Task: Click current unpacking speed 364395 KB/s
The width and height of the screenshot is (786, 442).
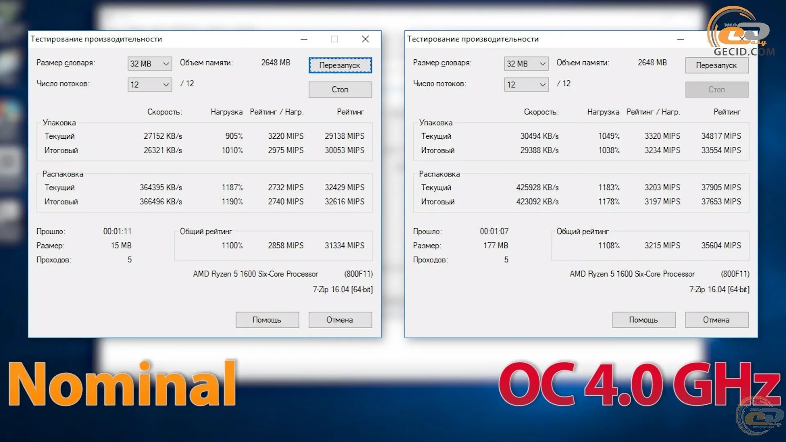Action: [160, 187]
